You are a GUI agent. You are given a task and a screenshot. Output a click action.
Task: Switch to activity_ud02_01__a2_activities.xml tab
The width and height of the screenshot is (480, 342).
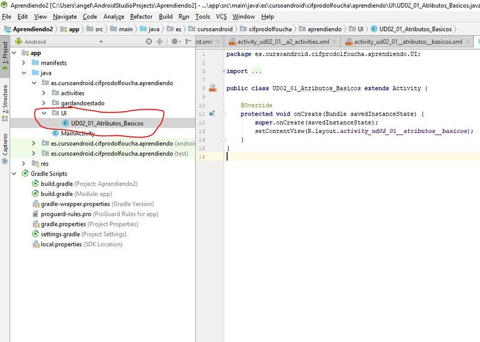coord(283,41)
